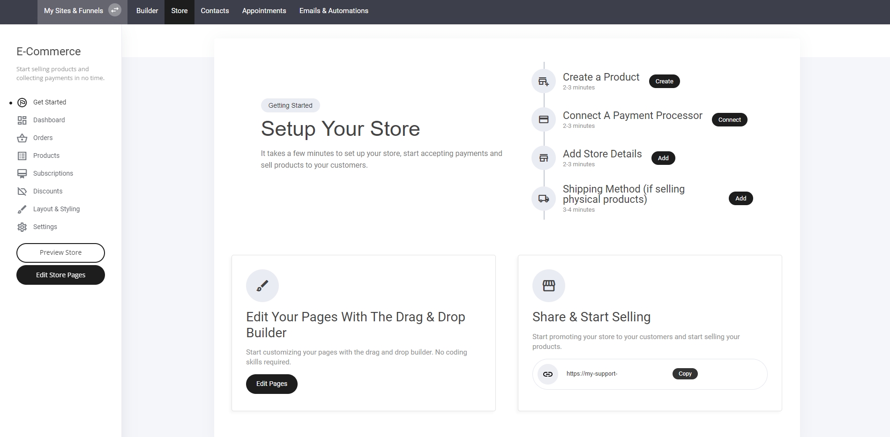Image resolution: width=890 pixels, height=437 pixels.
Task: Click the Preview Store button
Action: tap(60, 253)
